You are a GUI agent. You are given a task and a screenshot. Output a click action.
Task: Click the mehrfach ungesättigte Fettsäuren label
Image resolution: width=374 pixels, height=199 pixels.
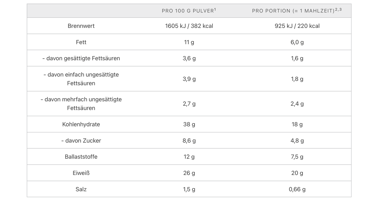81,104
